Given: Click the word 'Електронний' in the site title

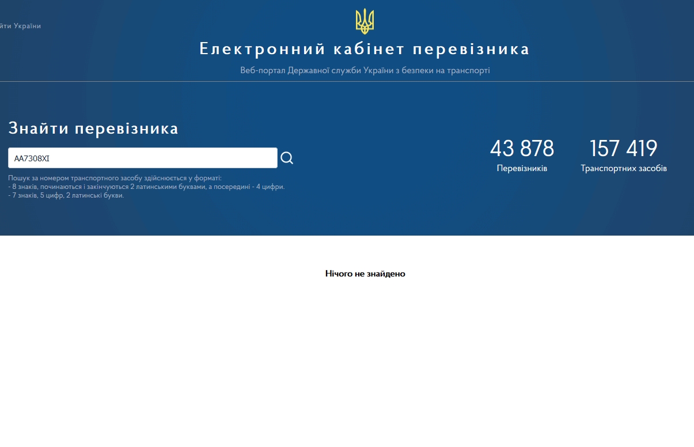Looking at the screenshot, I should (x=262, y=49).
